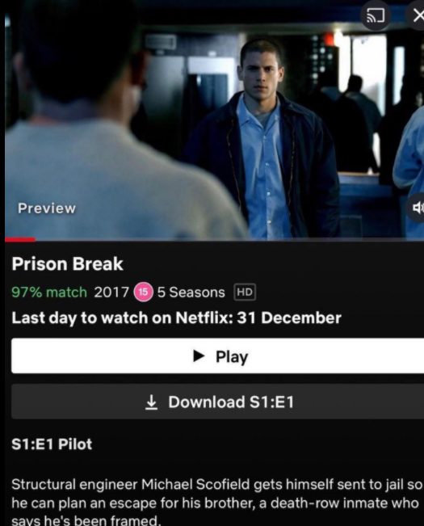Close the Prison Break detail panel

(x=417, y=15)
